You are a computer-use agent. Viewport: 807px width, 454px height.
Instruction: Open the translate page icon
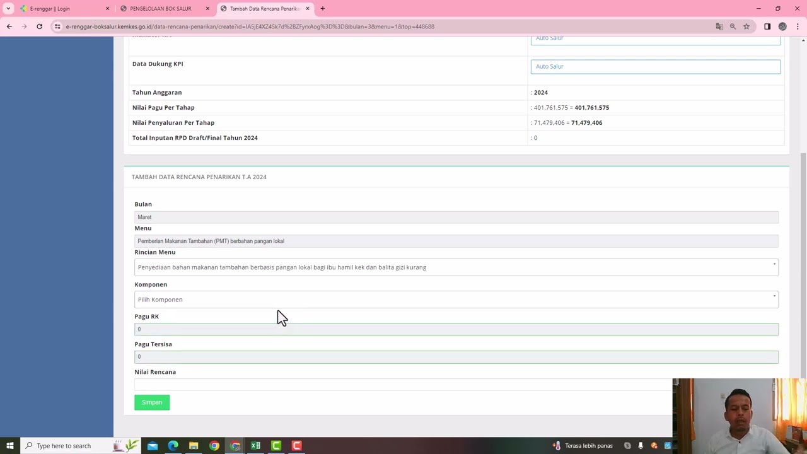click(x=719, y=26)
